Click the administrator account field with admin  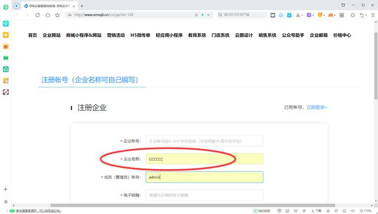(204, 177)
